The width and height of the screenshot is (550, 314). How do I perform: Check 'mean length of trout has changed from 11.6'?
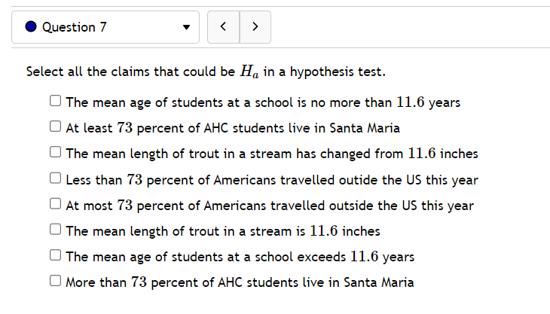55,152
